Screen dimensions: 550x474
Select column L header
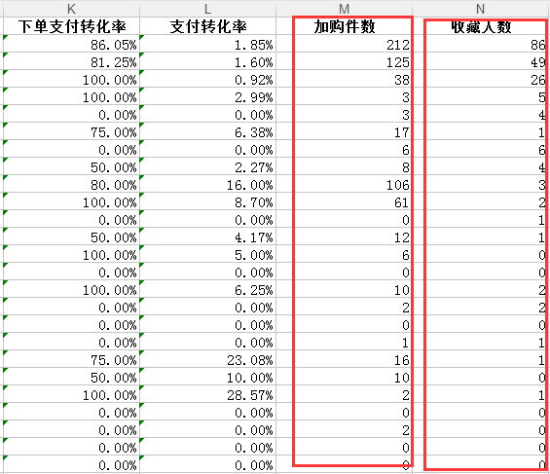coord(208,9)
